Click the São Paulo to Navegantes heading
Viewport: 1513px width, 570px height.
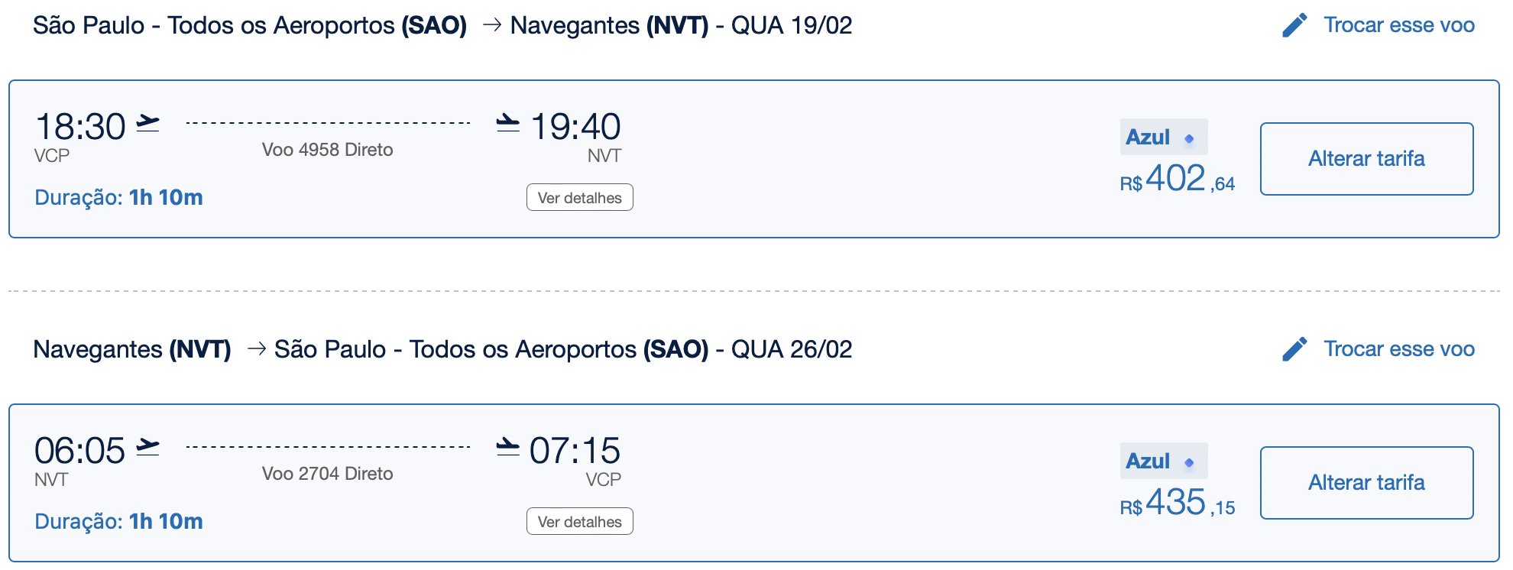tap(442, 25)
